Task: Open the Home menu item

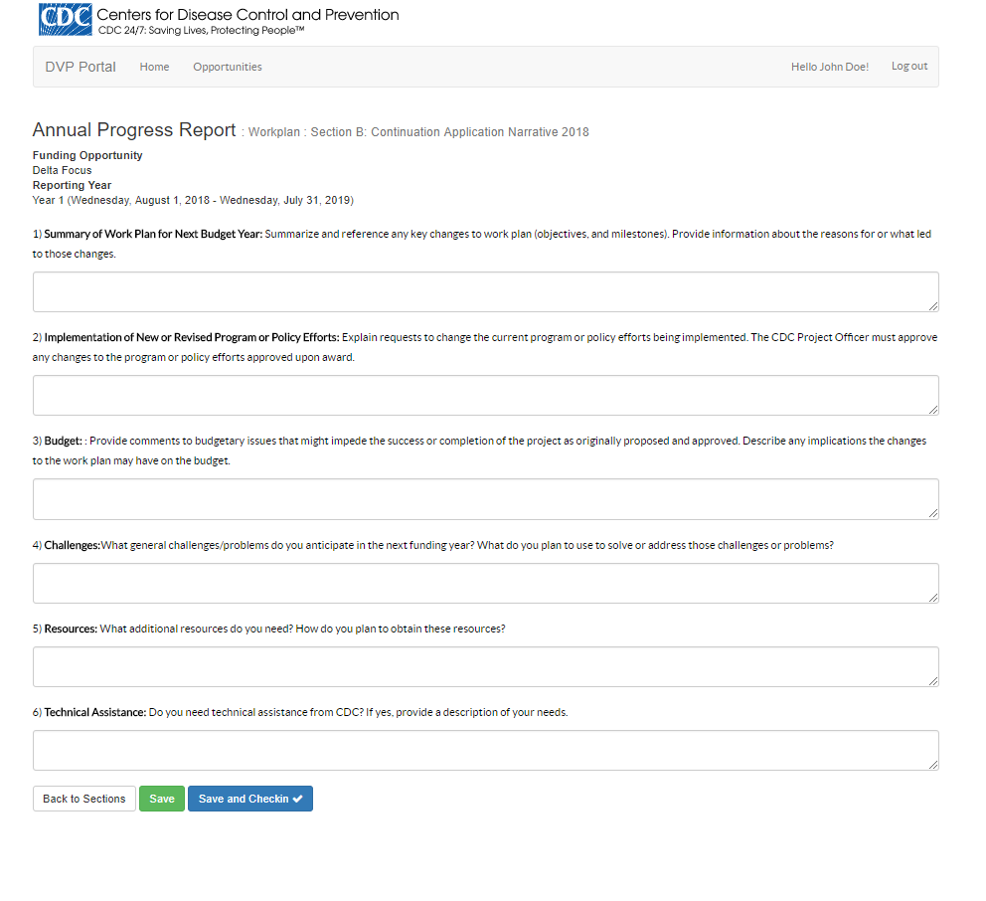Action: point(154,67)
